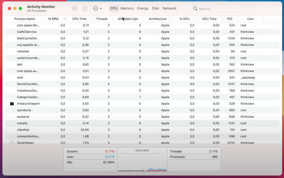Switch to the Disk tab
Image resolution: width=284 pixels, height=178 pixels.
point(155,9)
